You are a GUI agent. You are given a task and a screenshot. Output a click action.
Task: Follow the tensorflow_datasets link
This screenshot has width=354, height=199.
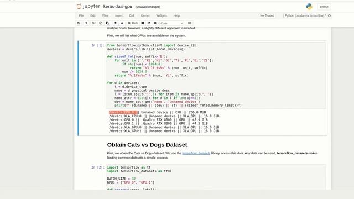point(196,153)
